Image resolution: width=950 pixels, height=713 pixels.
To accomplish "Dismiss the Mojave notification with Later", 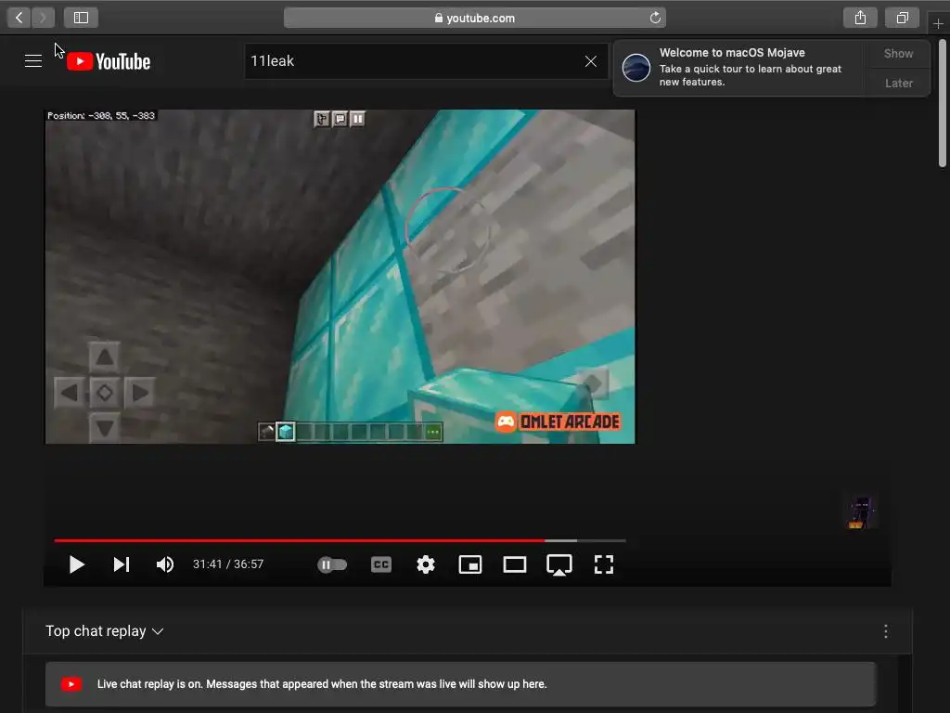I will (x=898, y=83).
